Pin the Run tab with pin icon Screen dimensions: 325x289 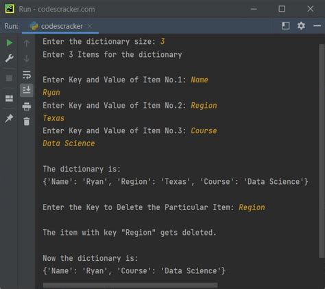(9, 118)
